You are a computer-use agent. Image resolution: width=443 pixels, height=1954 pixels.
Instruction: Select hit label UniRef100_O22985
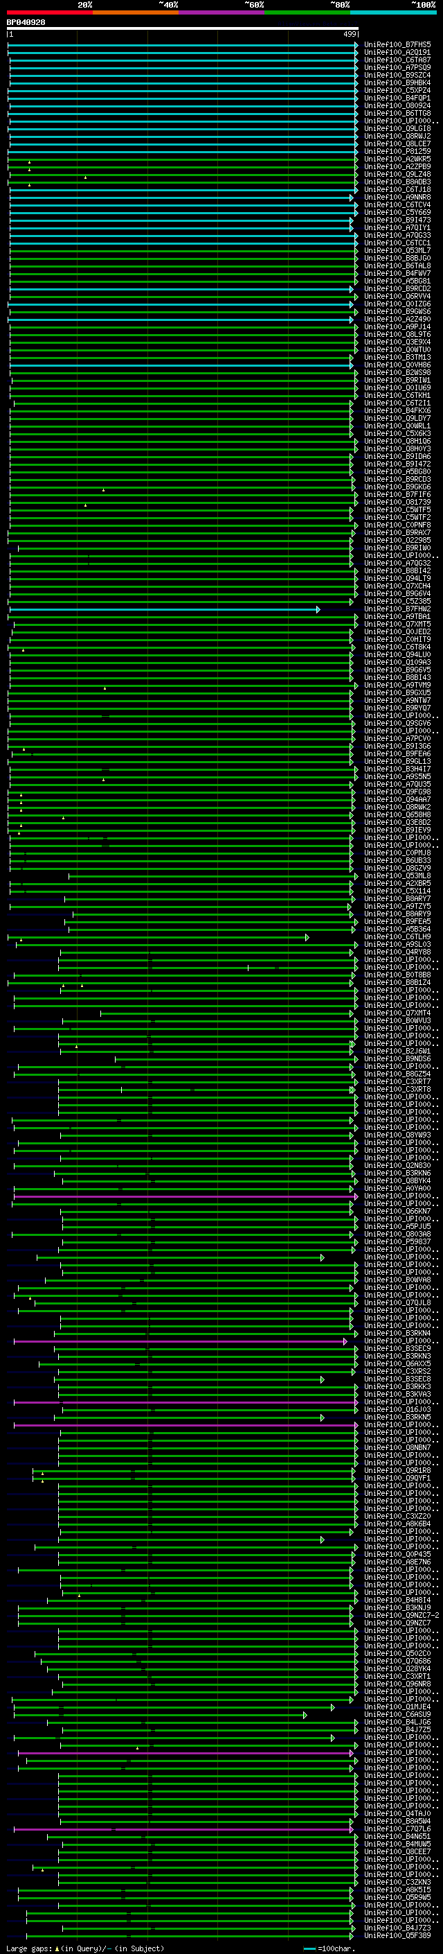(397, 540)
